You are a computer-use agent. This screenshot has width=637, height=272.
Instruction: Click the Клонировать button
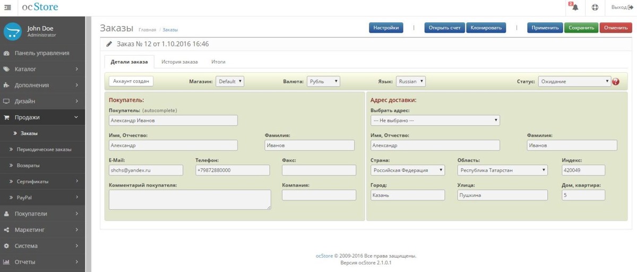[x=486, y=28]
